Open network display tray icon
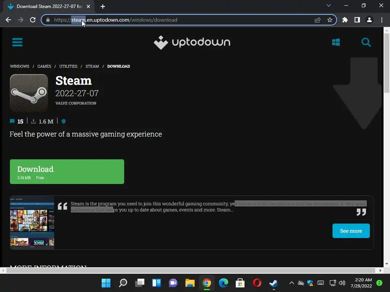The height and width of the screenshot is (292, 390). coord(332,283)
